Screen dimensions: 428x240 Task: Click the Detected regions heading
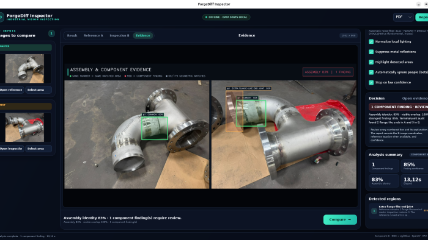click(x=385, y=199)
